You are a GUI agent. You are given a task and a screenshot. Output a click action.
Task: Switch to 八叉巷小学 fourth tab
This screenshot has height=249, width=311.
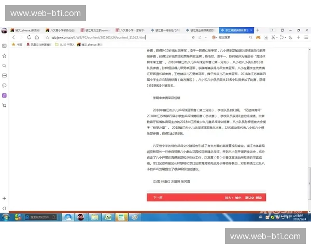pyautogui.click(x=131, y=30)
